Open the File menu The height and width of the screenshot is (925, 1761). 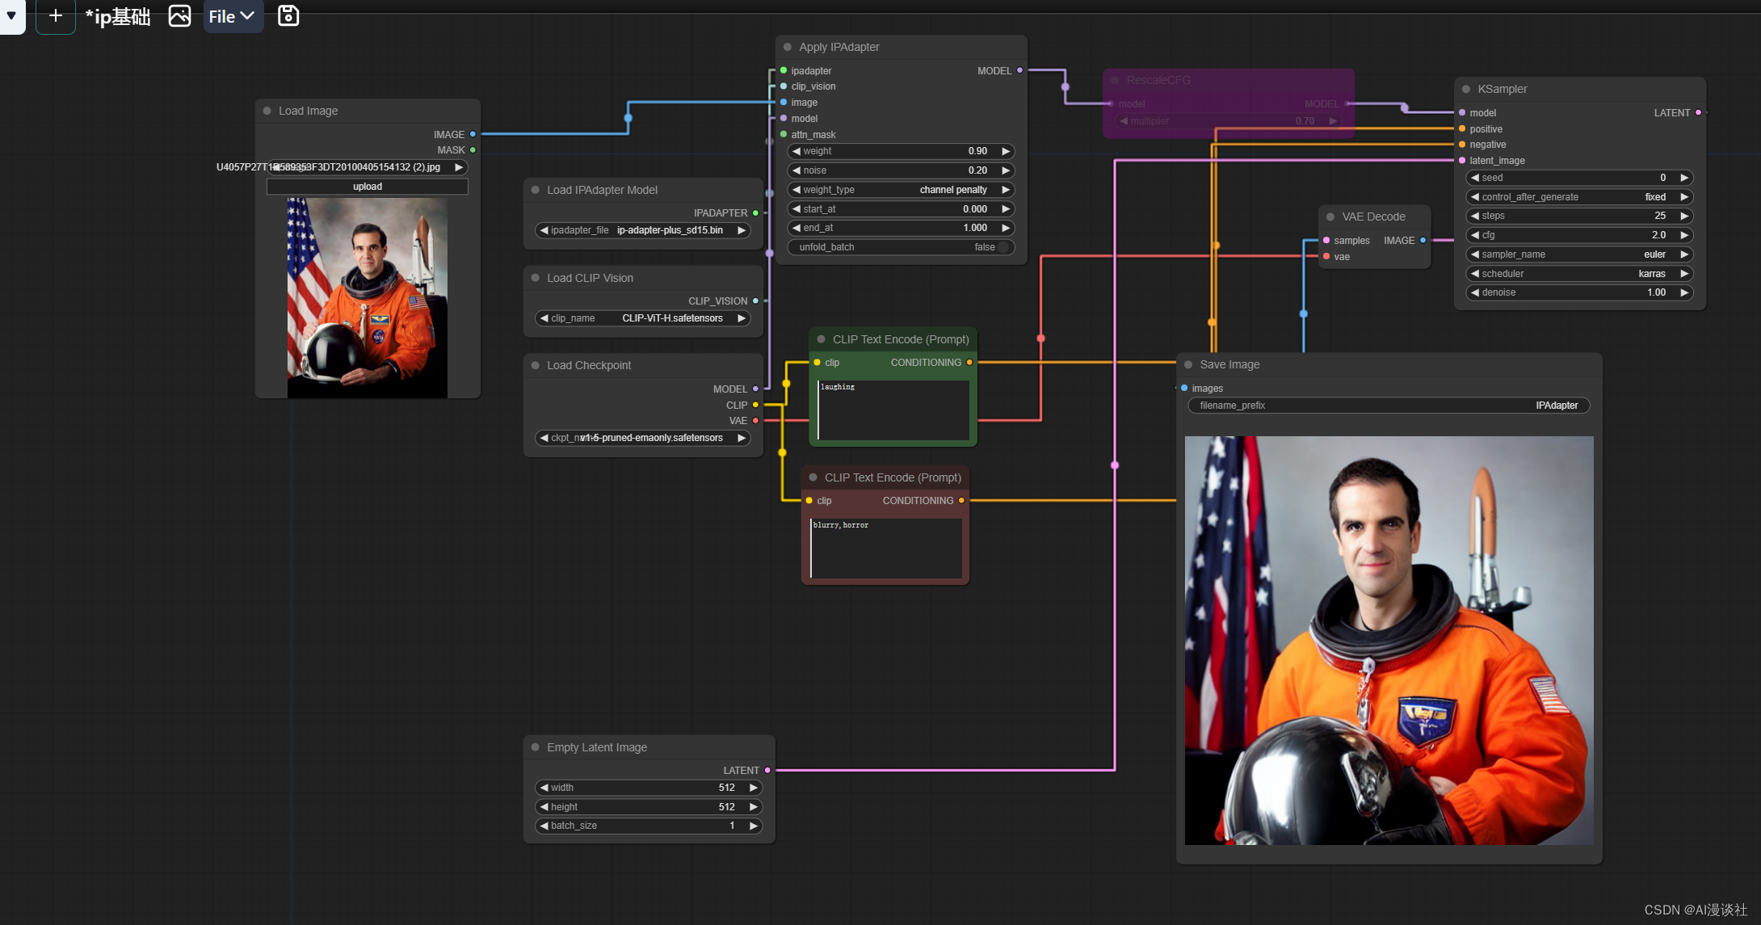click(x=232, y=16)
